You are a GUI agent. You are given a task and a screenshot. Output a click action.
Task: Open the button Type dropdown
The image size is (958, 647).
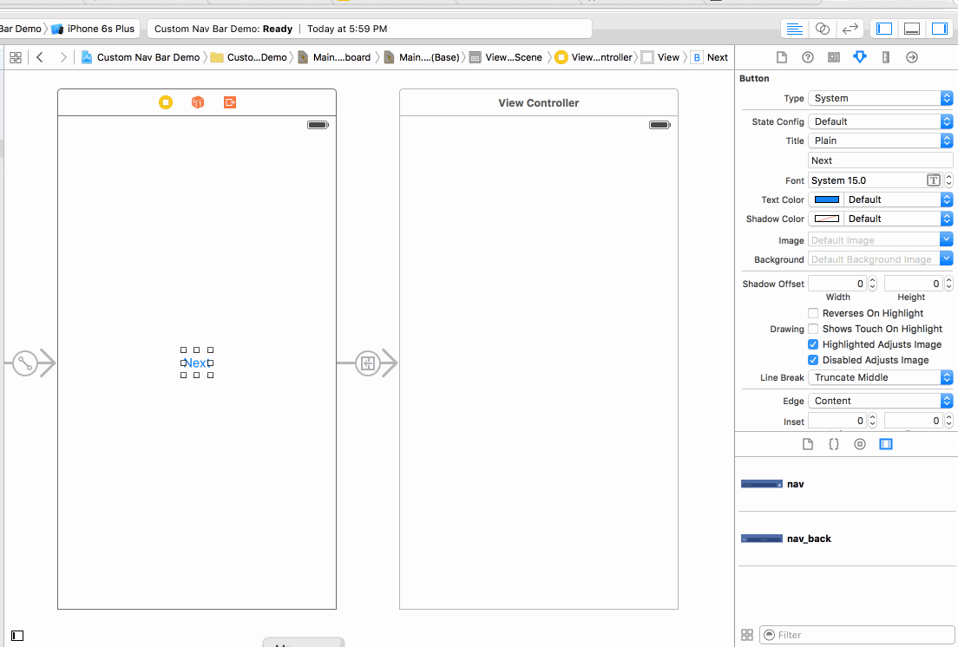click(881, 98)
